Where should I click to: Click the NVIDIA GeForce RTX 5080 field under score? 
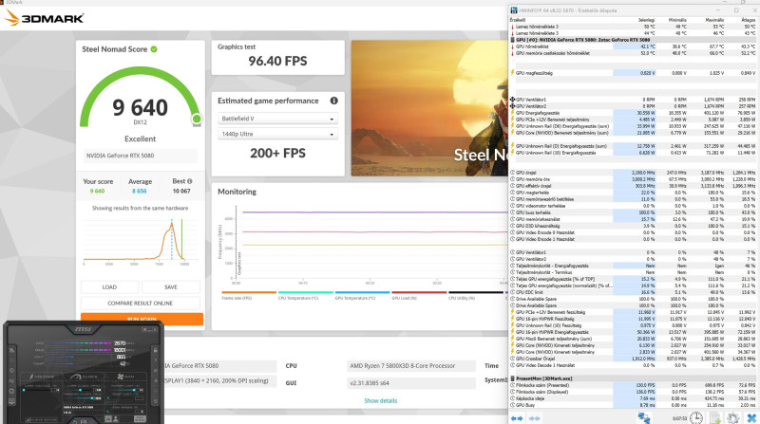pos(140,156)
